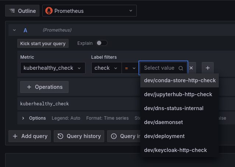Select dev/conda-store-http-check option
Screen dimensions: 235x167
(x=179, y=80)
